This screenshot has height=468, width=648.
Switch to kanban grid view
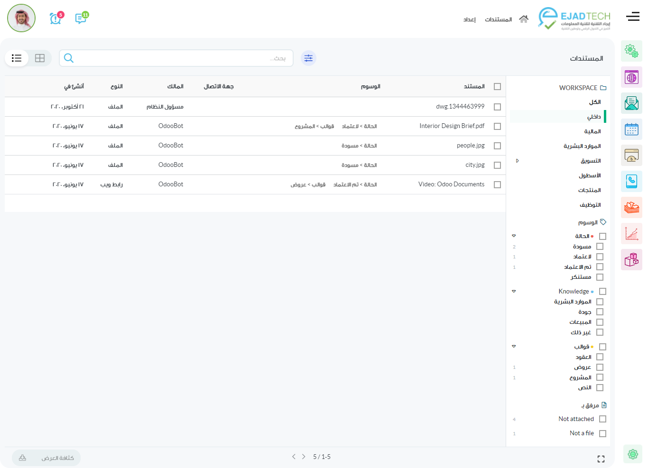click(x=40, y=58)
